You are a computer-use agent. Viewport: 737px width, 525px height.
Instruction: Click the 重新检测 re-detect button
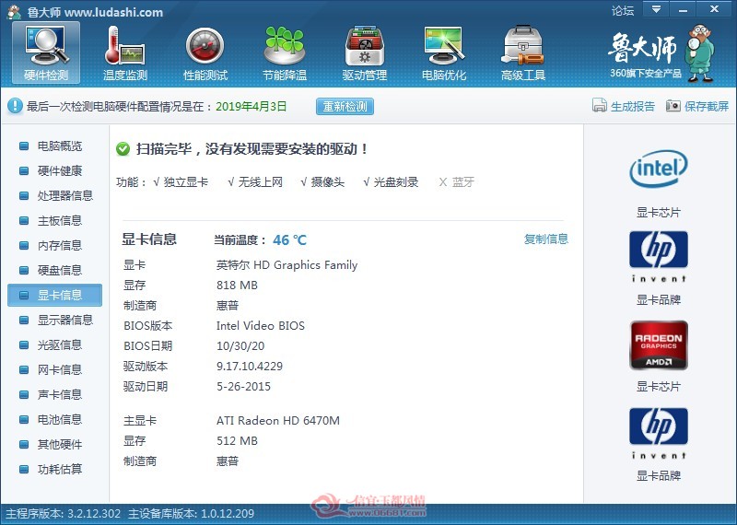345,106
